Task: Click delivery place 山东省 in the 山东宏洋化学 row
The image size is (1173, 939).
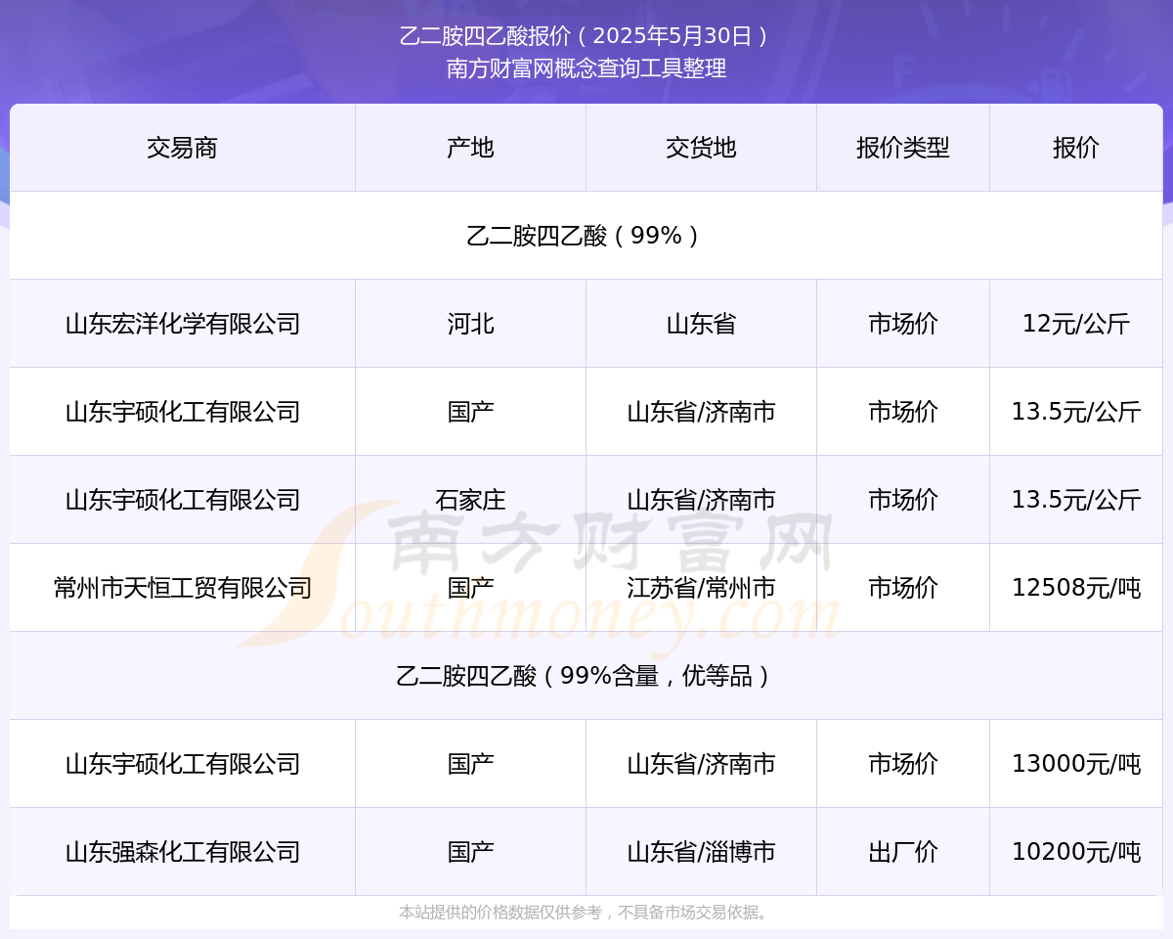Action: [702, 324]
